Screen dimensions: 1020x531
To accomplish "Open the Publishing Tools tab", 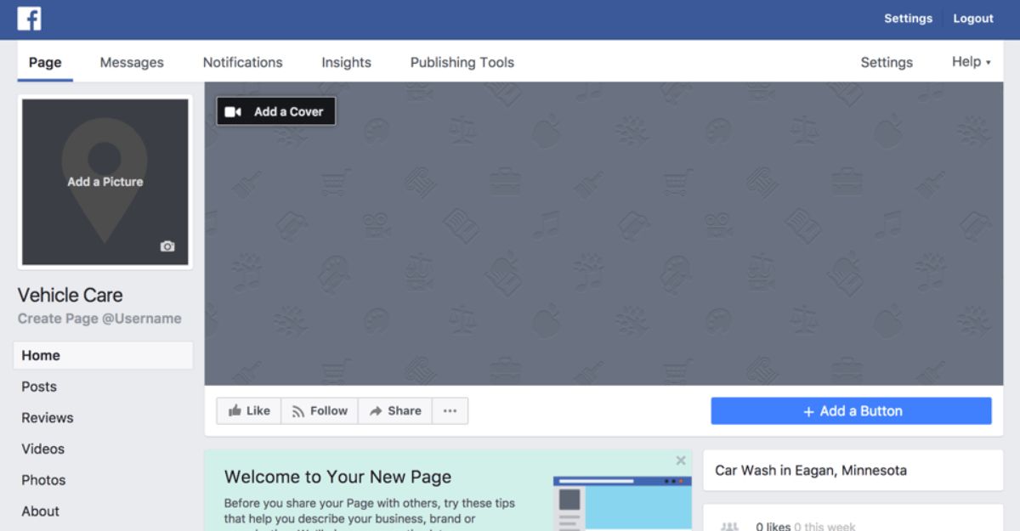I will pos(462,62).
